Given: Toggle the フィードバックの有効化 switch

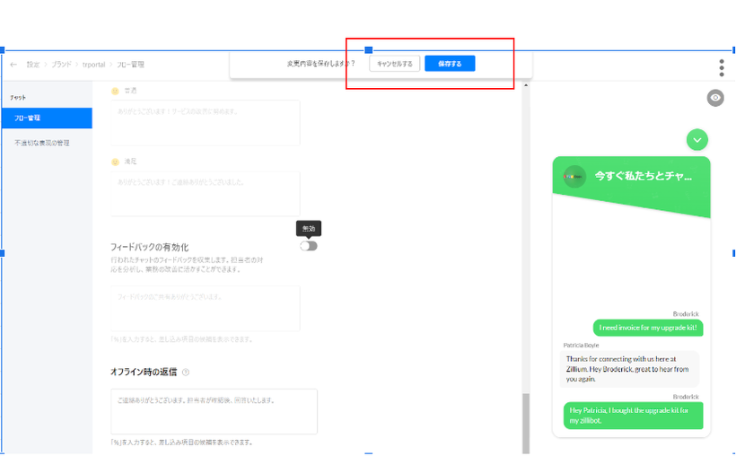Looking at the screenshot, I should click(x=309, y=246).
